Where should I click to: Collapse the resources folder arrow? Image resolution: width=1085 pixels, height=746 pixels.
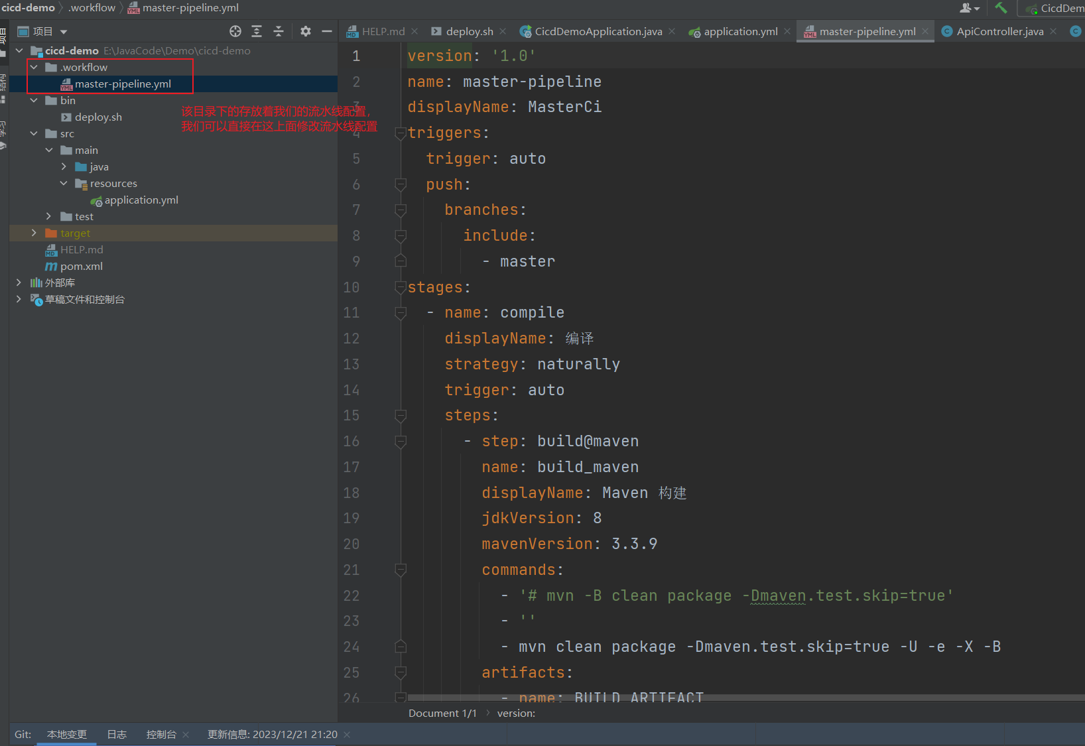[64, 183]
